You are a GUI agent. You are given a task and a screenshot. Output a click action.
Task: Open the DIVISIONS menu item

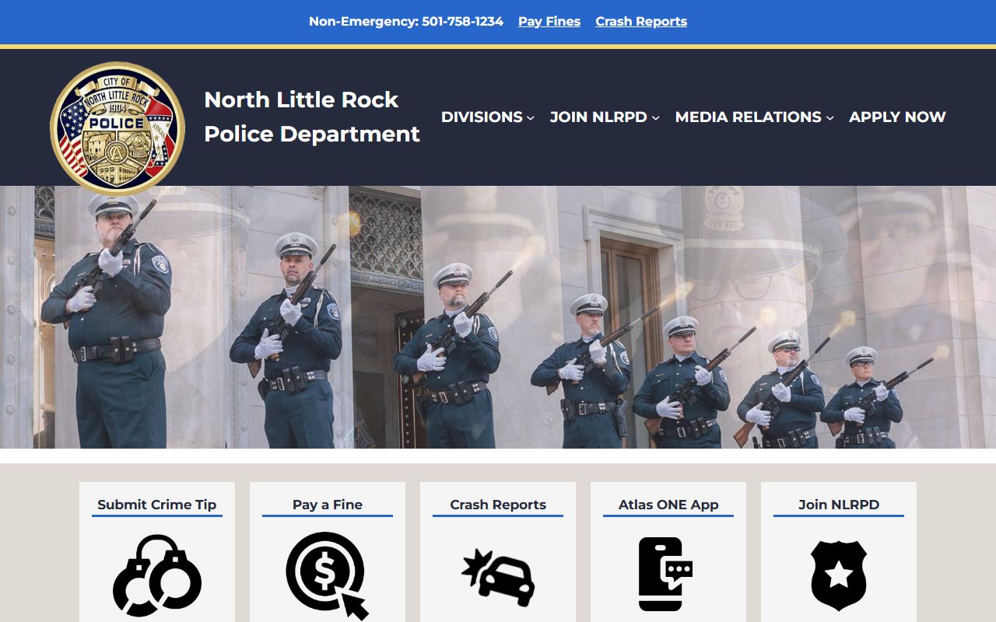point(482,117)
